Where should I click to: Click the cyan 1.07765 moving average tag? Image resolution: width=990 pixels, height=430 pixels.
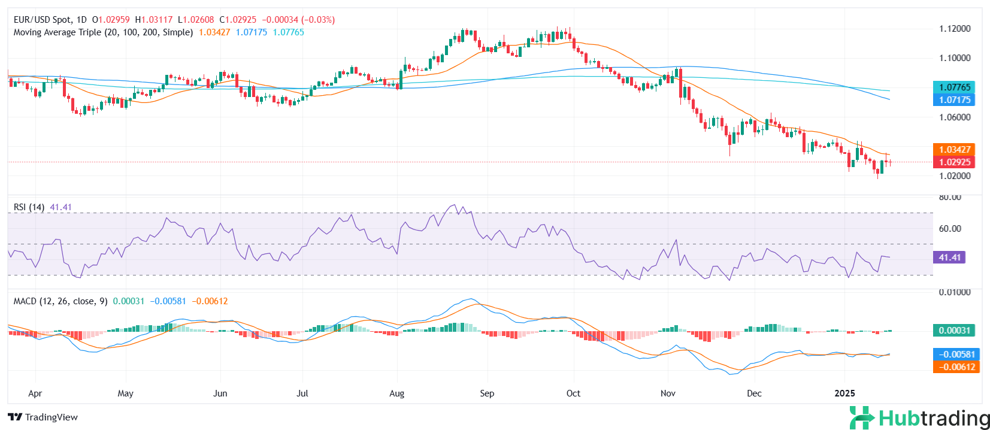click(954, 87)
